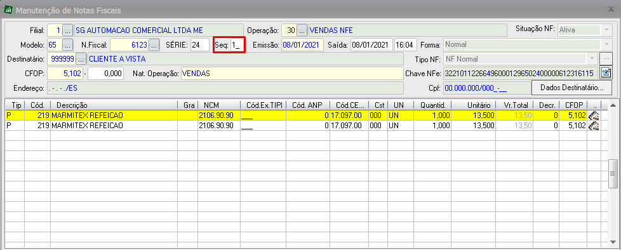Click the Quantid. column header
Image resolution: width=621 pixels, height=250 pixels.
(432, 105)
